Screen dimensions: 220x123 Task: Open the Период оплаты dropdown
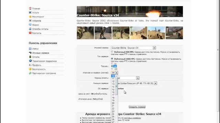(x=138, y=78)
